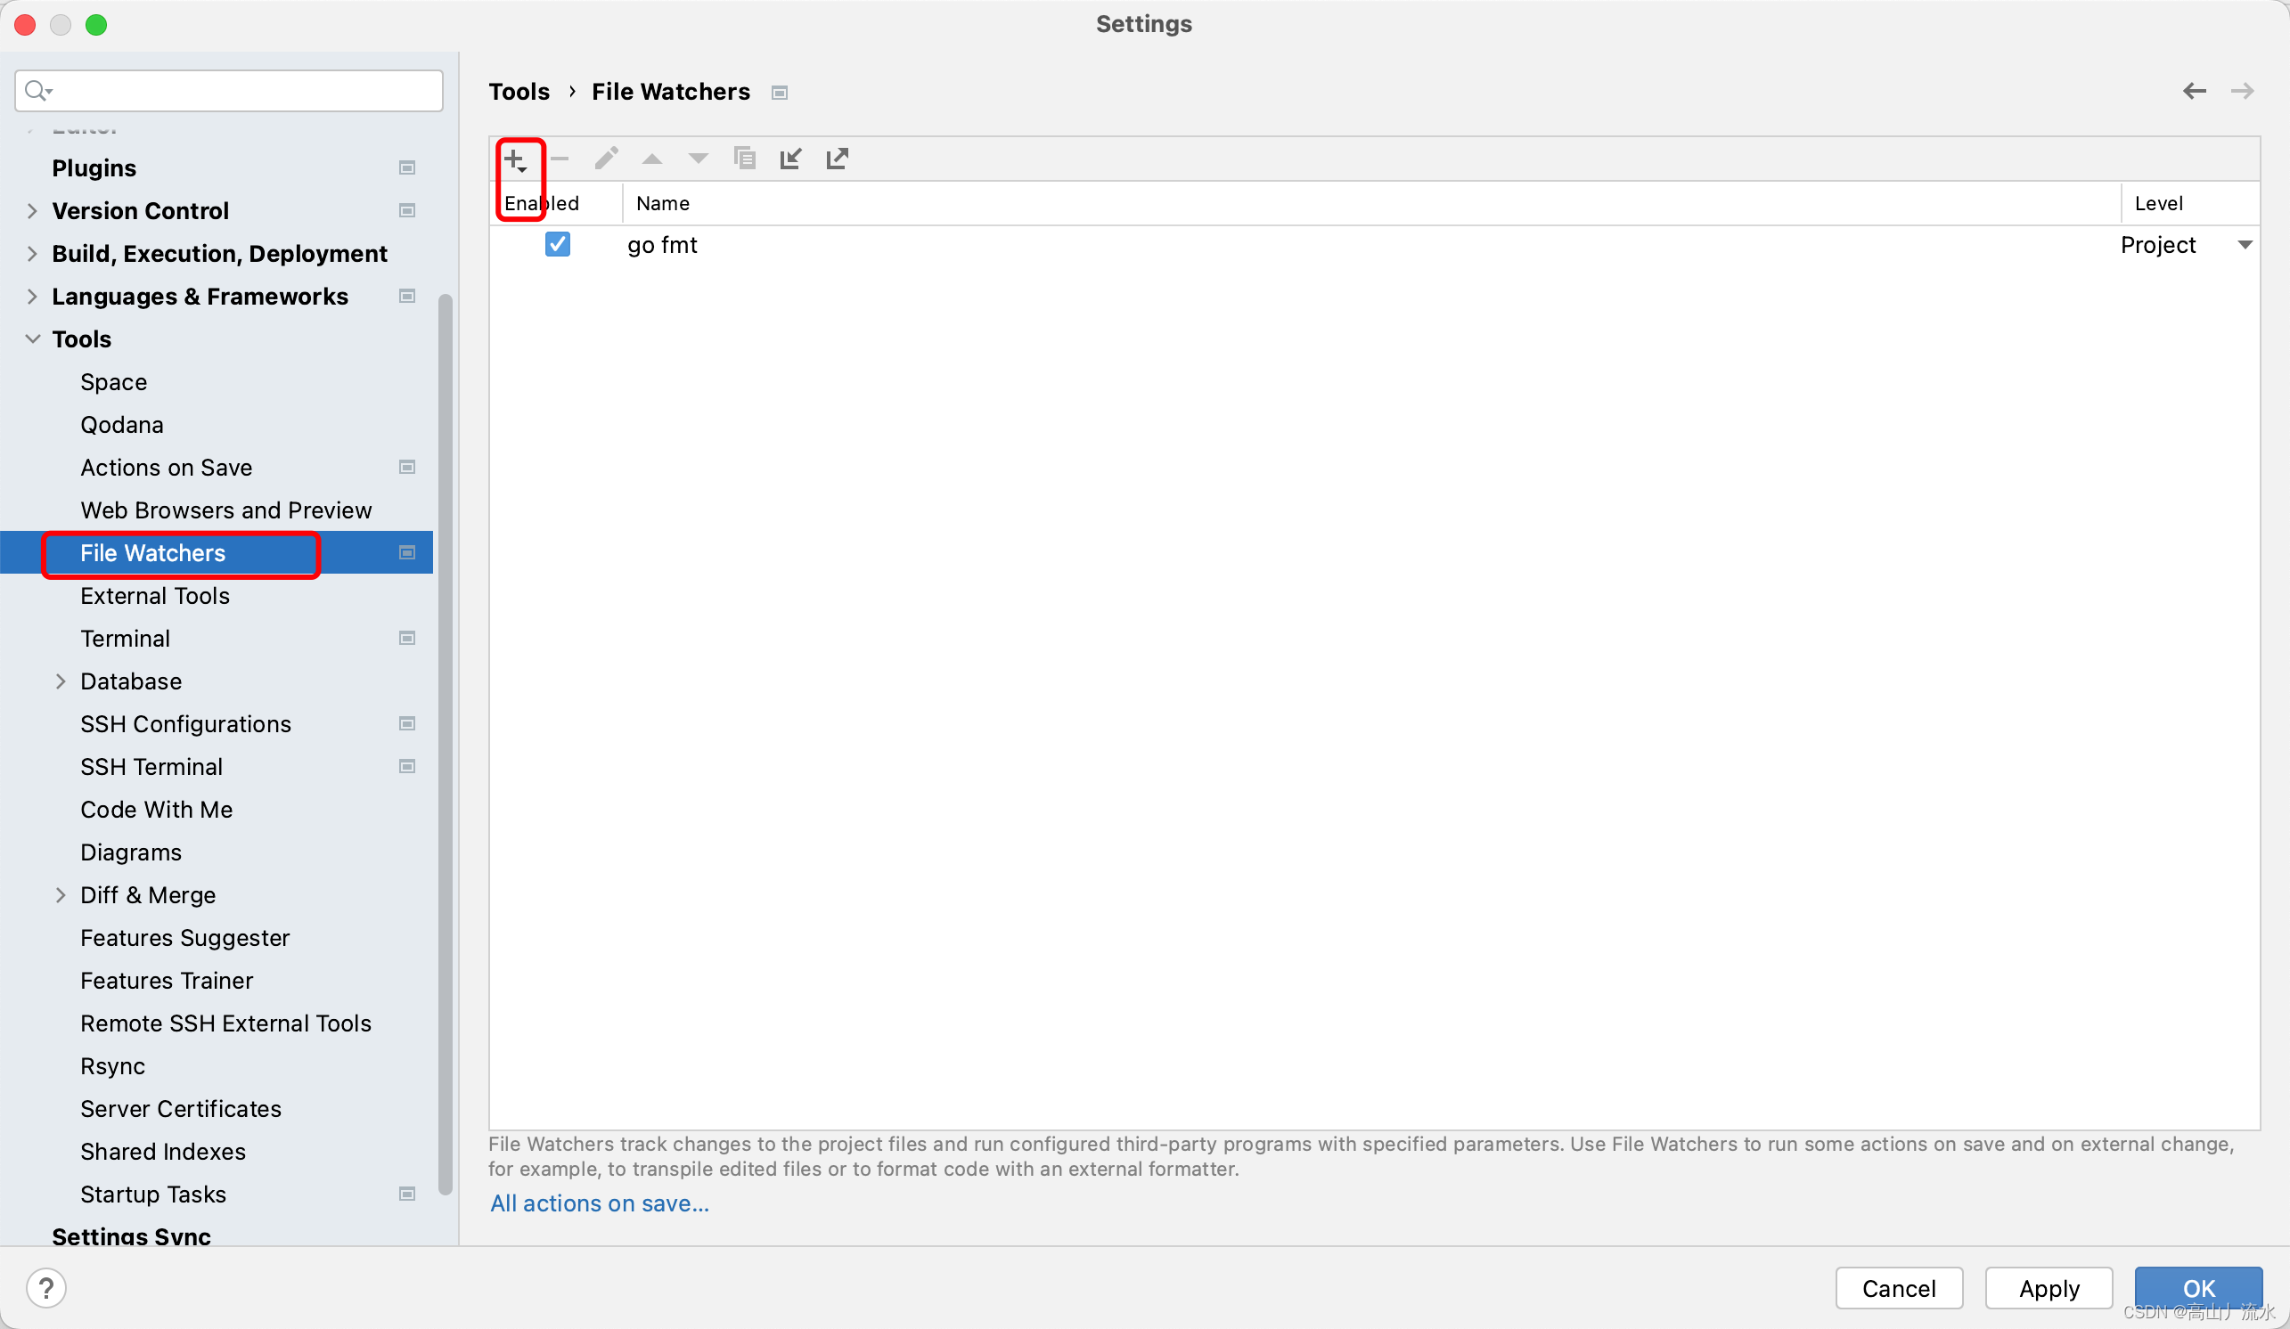Open Actions on Save settings page
Image resolution: width=2290 pixels, height=1329 pixels.
pos(167,467)
